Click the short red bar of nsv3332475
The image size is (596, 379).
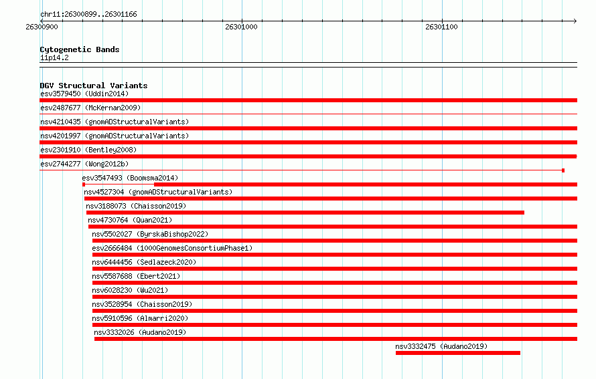tap(458, 353)
